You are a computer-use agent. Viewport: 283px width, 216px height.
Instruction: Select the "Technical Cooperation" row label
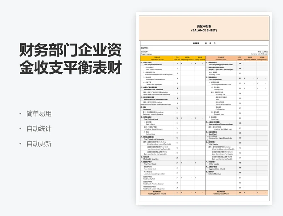(x=223, y=104)
